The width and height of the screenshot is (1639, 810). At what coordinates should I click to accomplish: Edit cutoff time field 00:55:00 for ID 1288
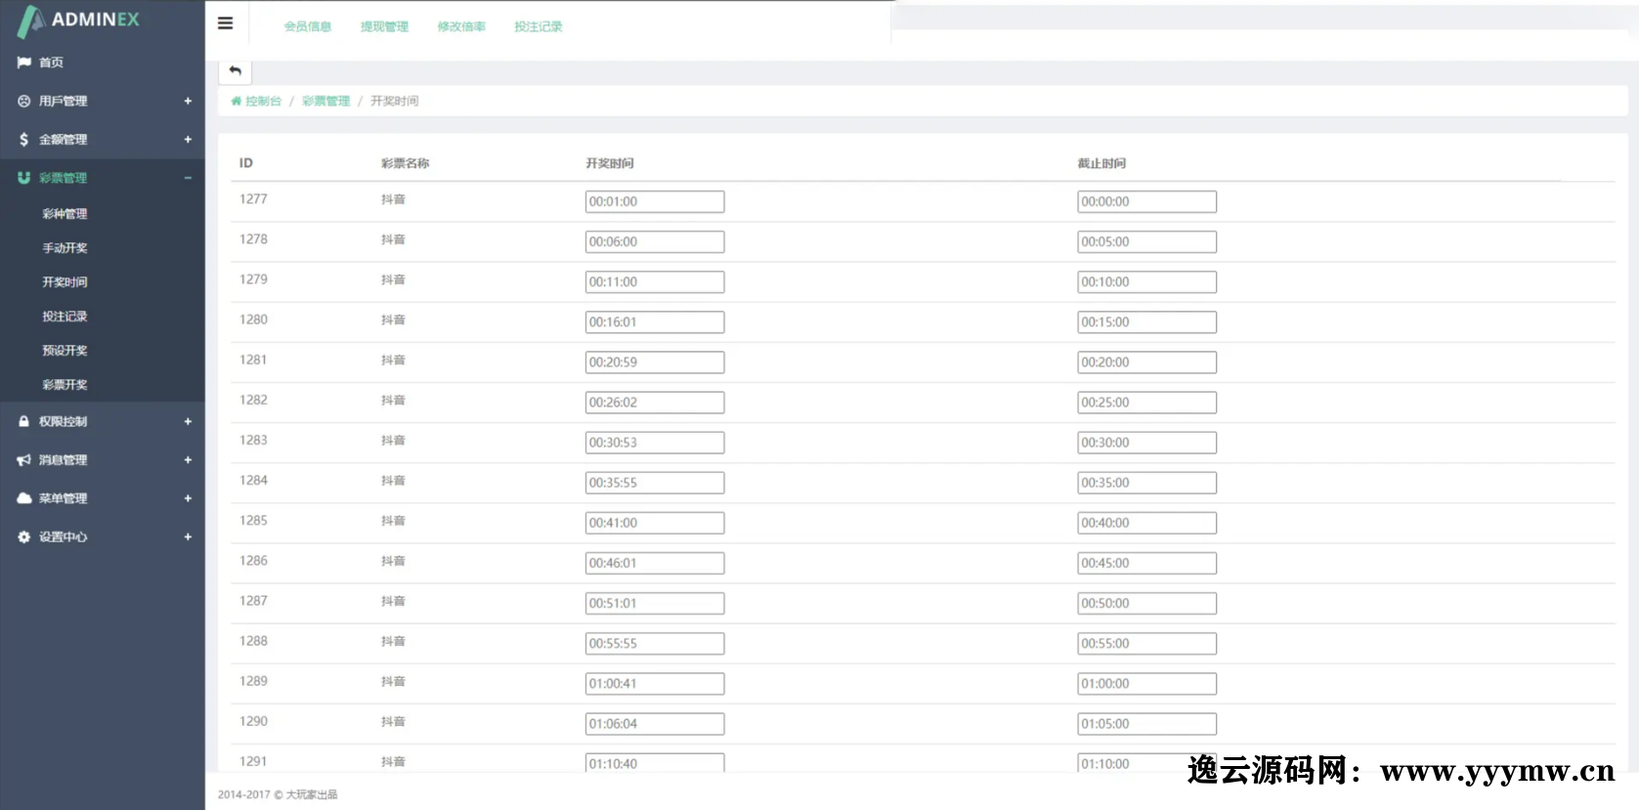(x=1146, y=643)
